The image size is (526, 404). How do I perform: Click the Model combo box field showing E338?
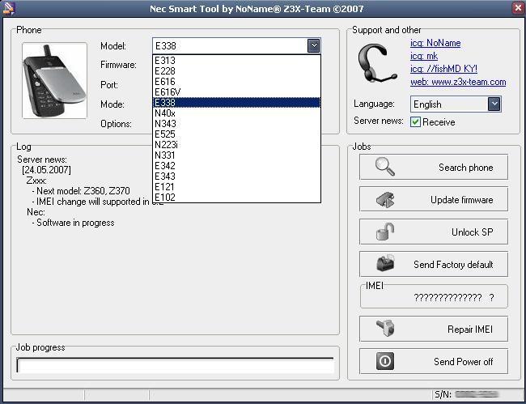click(236, 45)
